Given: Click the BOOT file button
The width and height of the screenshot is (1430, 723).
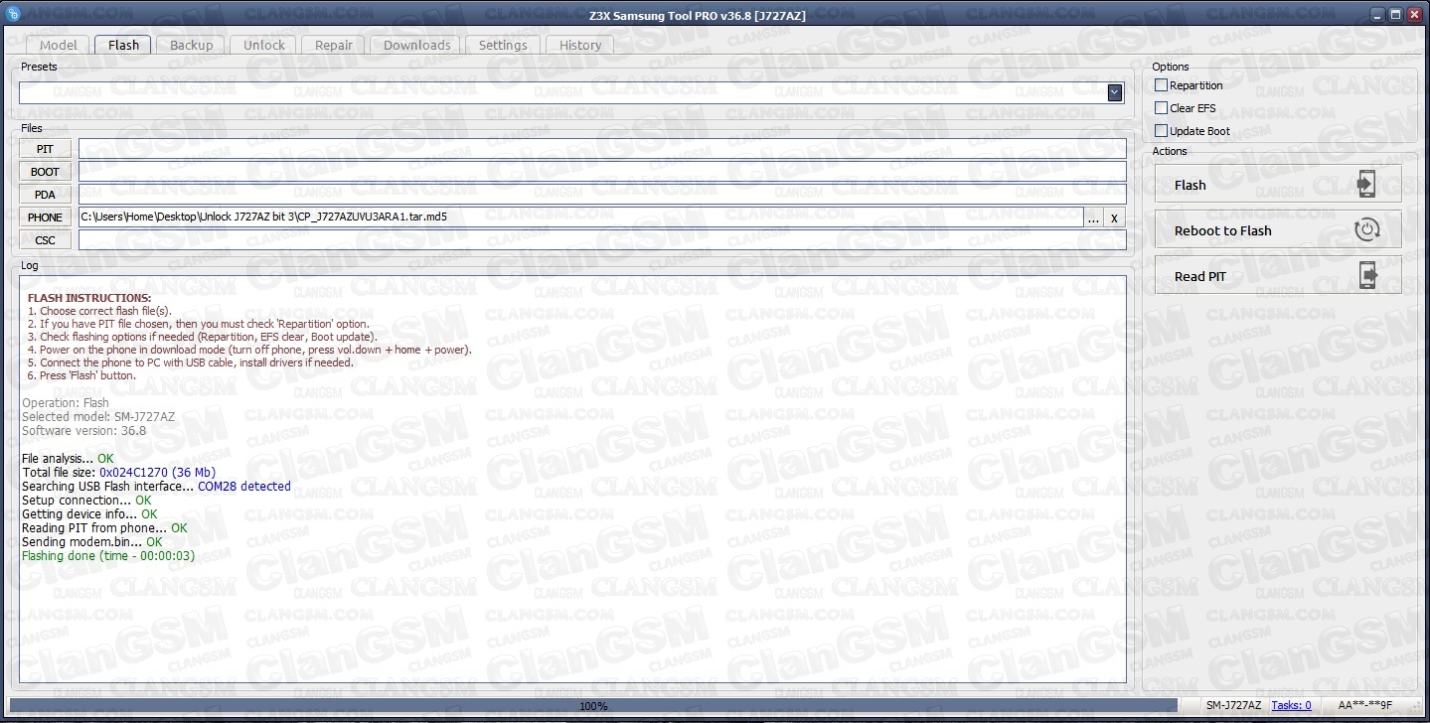Looking at the screenshot, I should coord(45,172).
